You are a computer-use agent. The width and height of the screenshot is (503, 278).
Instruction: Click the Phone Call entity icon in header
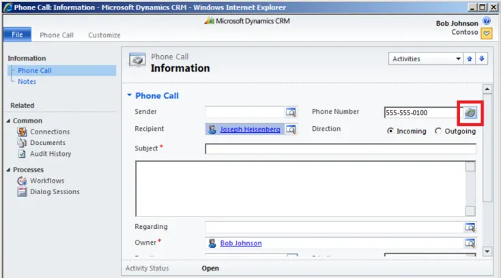pos(137,60)
